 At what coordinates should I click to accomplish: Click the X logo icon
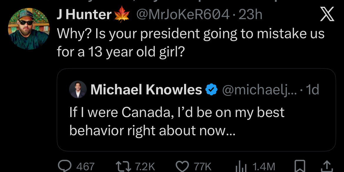coord(327,14)
